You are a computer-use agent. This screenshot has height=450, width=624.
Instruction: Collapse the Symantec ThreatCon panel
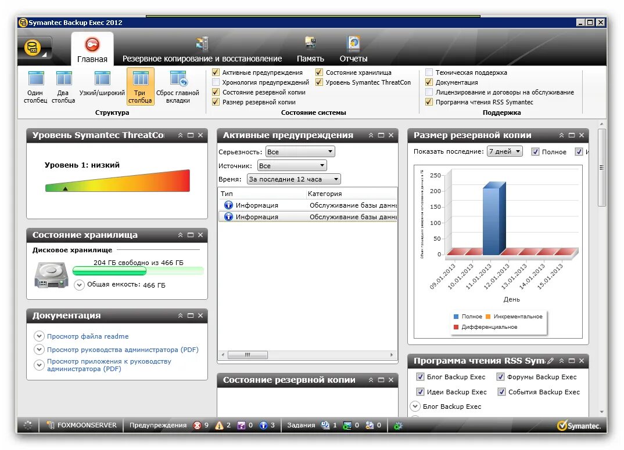point(180,136)
